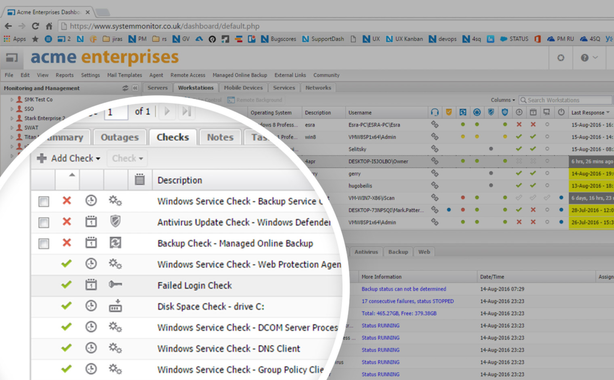Click the power button column header icon

[x=561, y=112]
